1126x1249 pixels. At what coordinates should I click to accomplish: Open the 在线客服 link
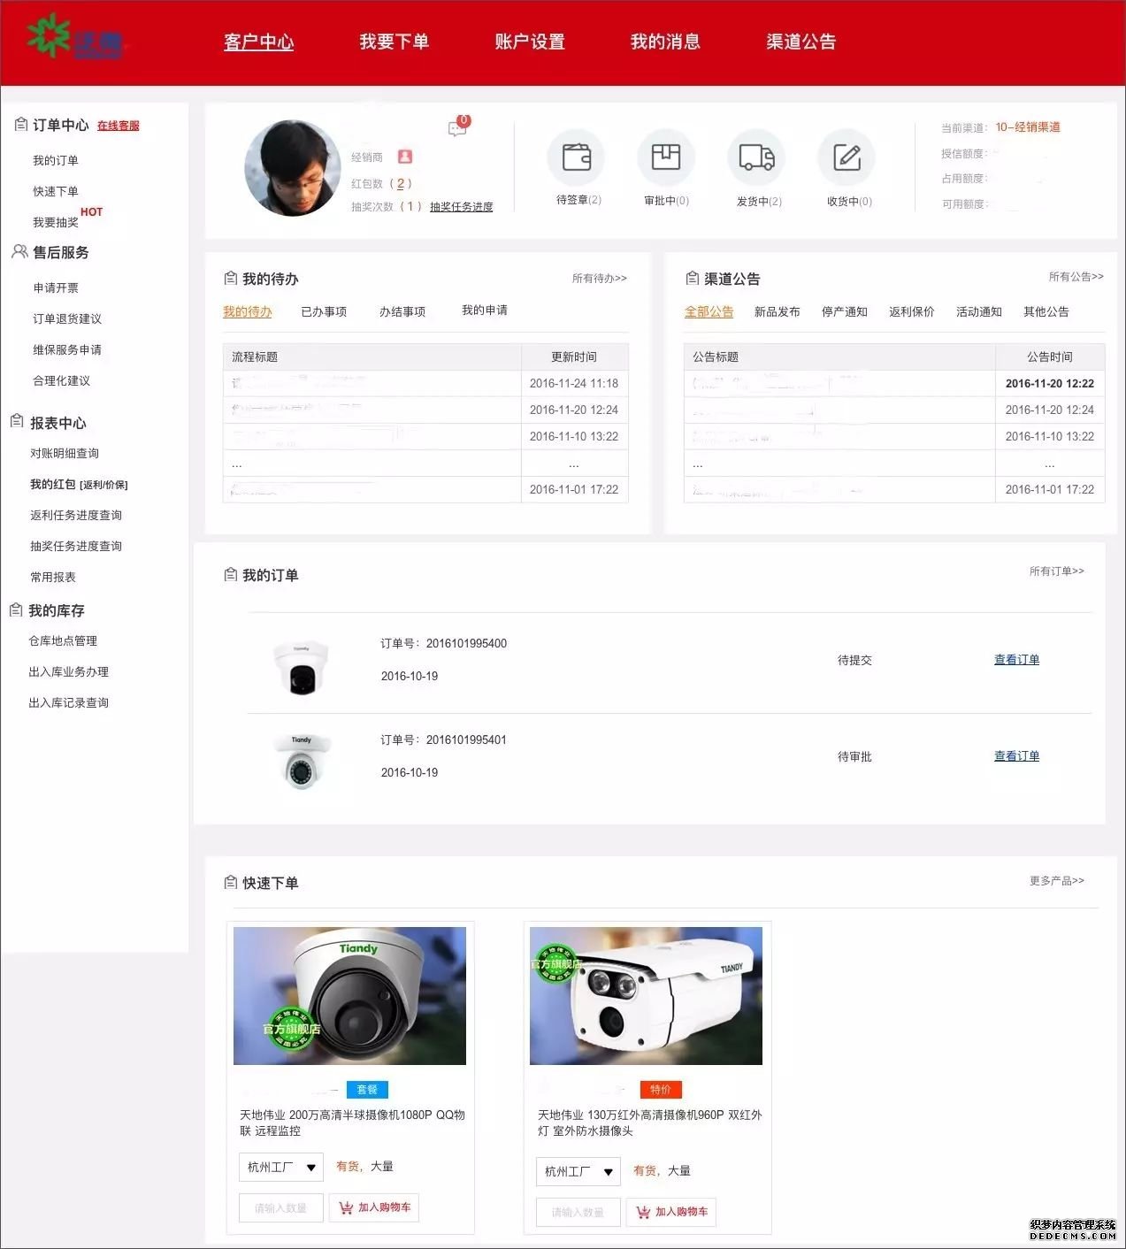(x=119, y=126)
